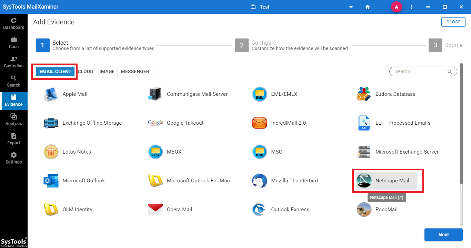Select the Netscape Mail icon

(364, 181)
